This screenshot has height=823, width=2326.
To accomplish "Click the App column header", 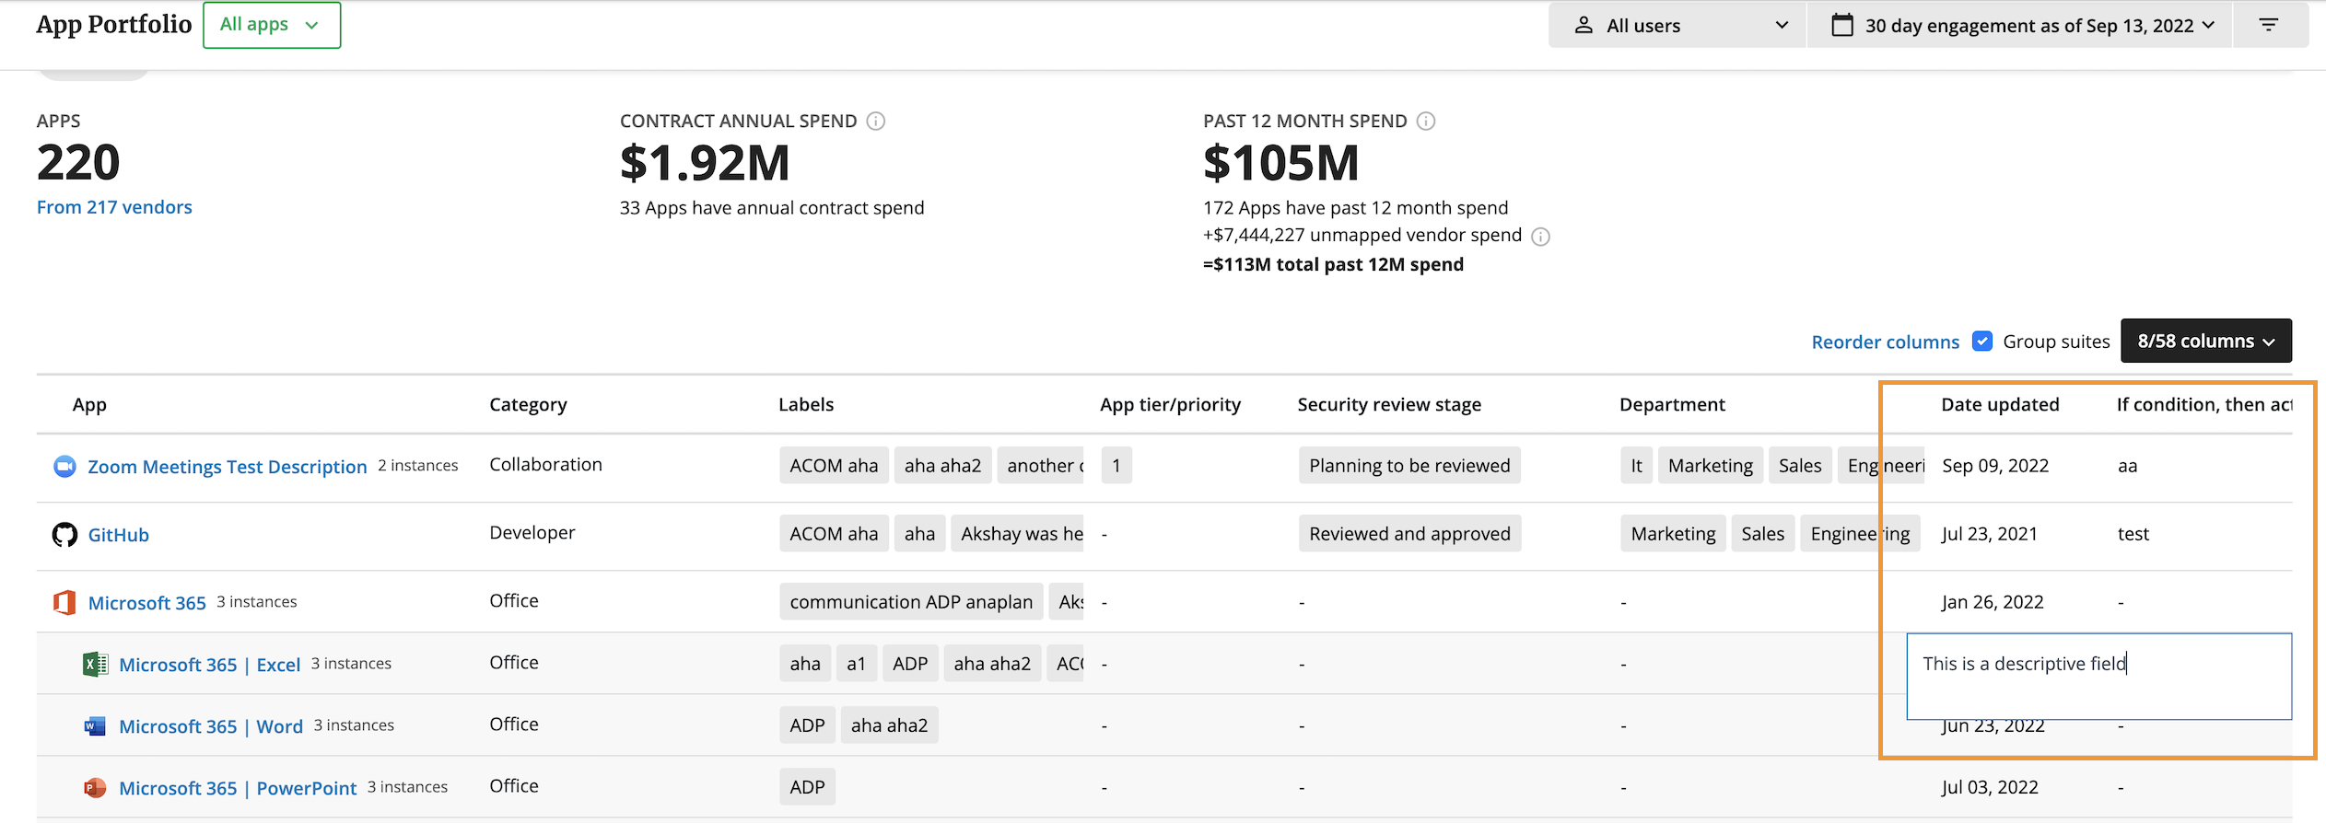I will coord(89,404).
